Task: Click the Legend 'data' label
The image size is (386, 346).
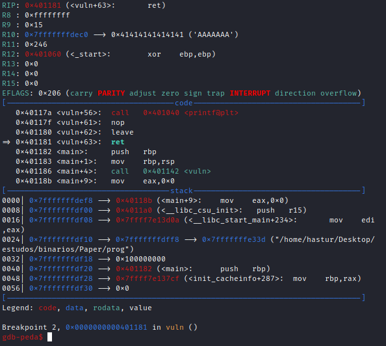Action: [75, 308]
